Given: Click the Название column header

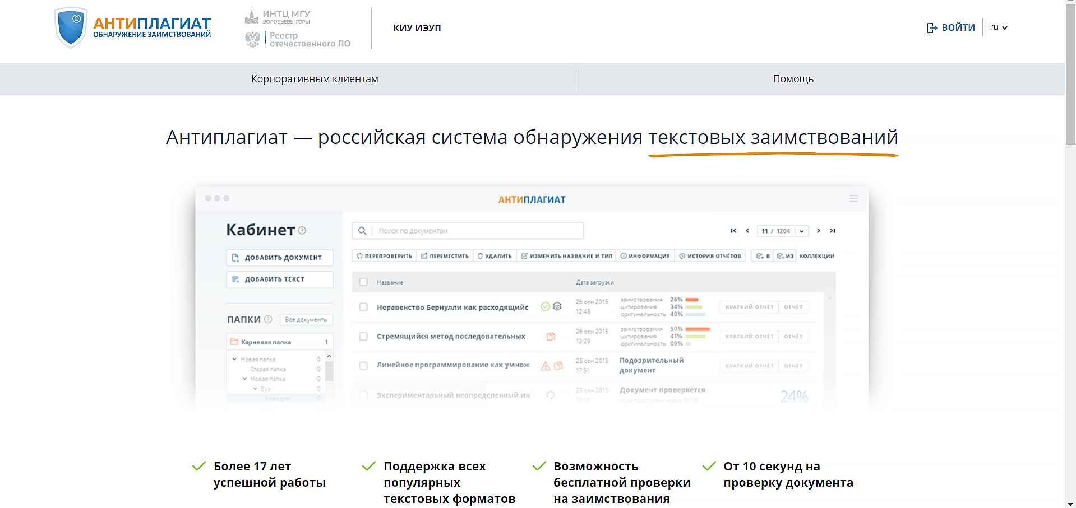Looking at the screenshot, I should tap(390, 282).
